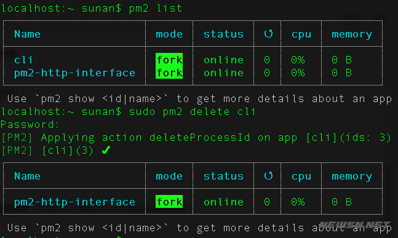This screenshot has height=238, width=398.
Task: Click 'status' header in first table
Action: (x=223, y=34)
